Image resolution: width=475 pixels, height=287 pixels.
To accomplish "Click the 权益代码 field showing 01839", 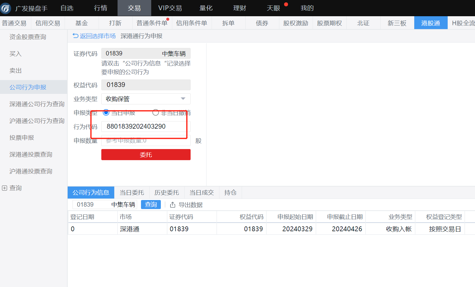I will pos(146,85).
